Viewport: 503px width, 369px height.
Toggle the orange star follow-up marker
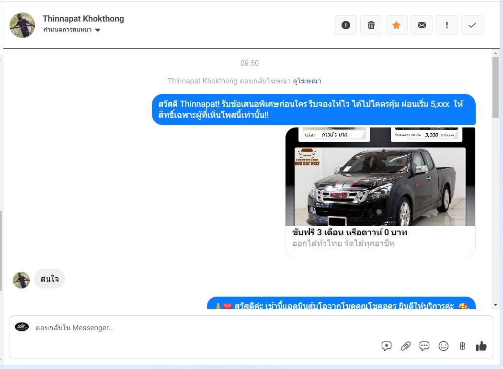[x=396, y=25]
